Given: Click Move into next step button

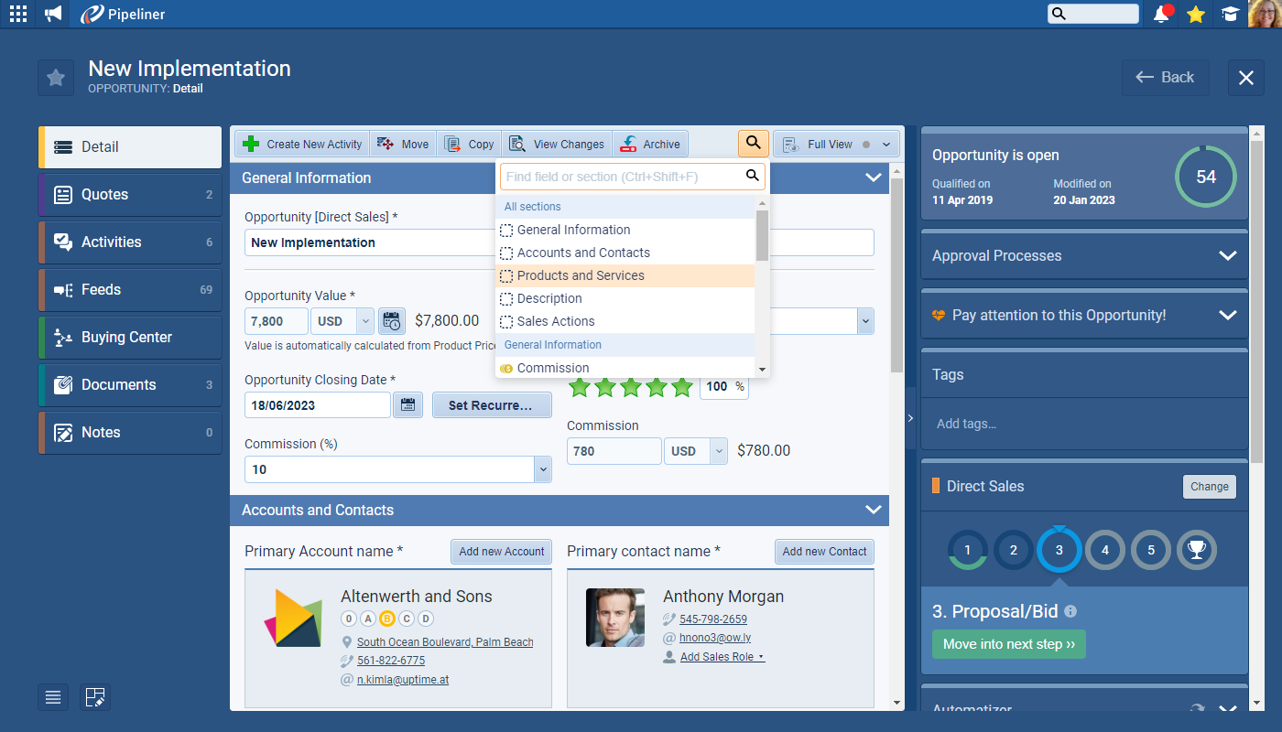Looking at the screenshot, I should point(1008,644).
